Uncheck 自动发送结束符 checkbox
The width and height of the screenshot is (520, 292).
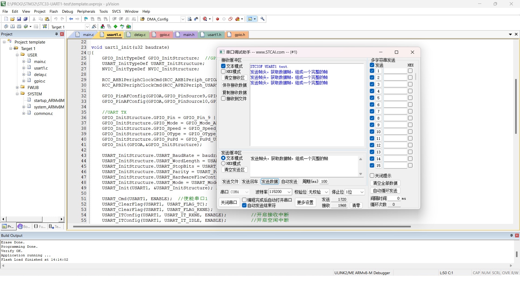pos(244,205)
